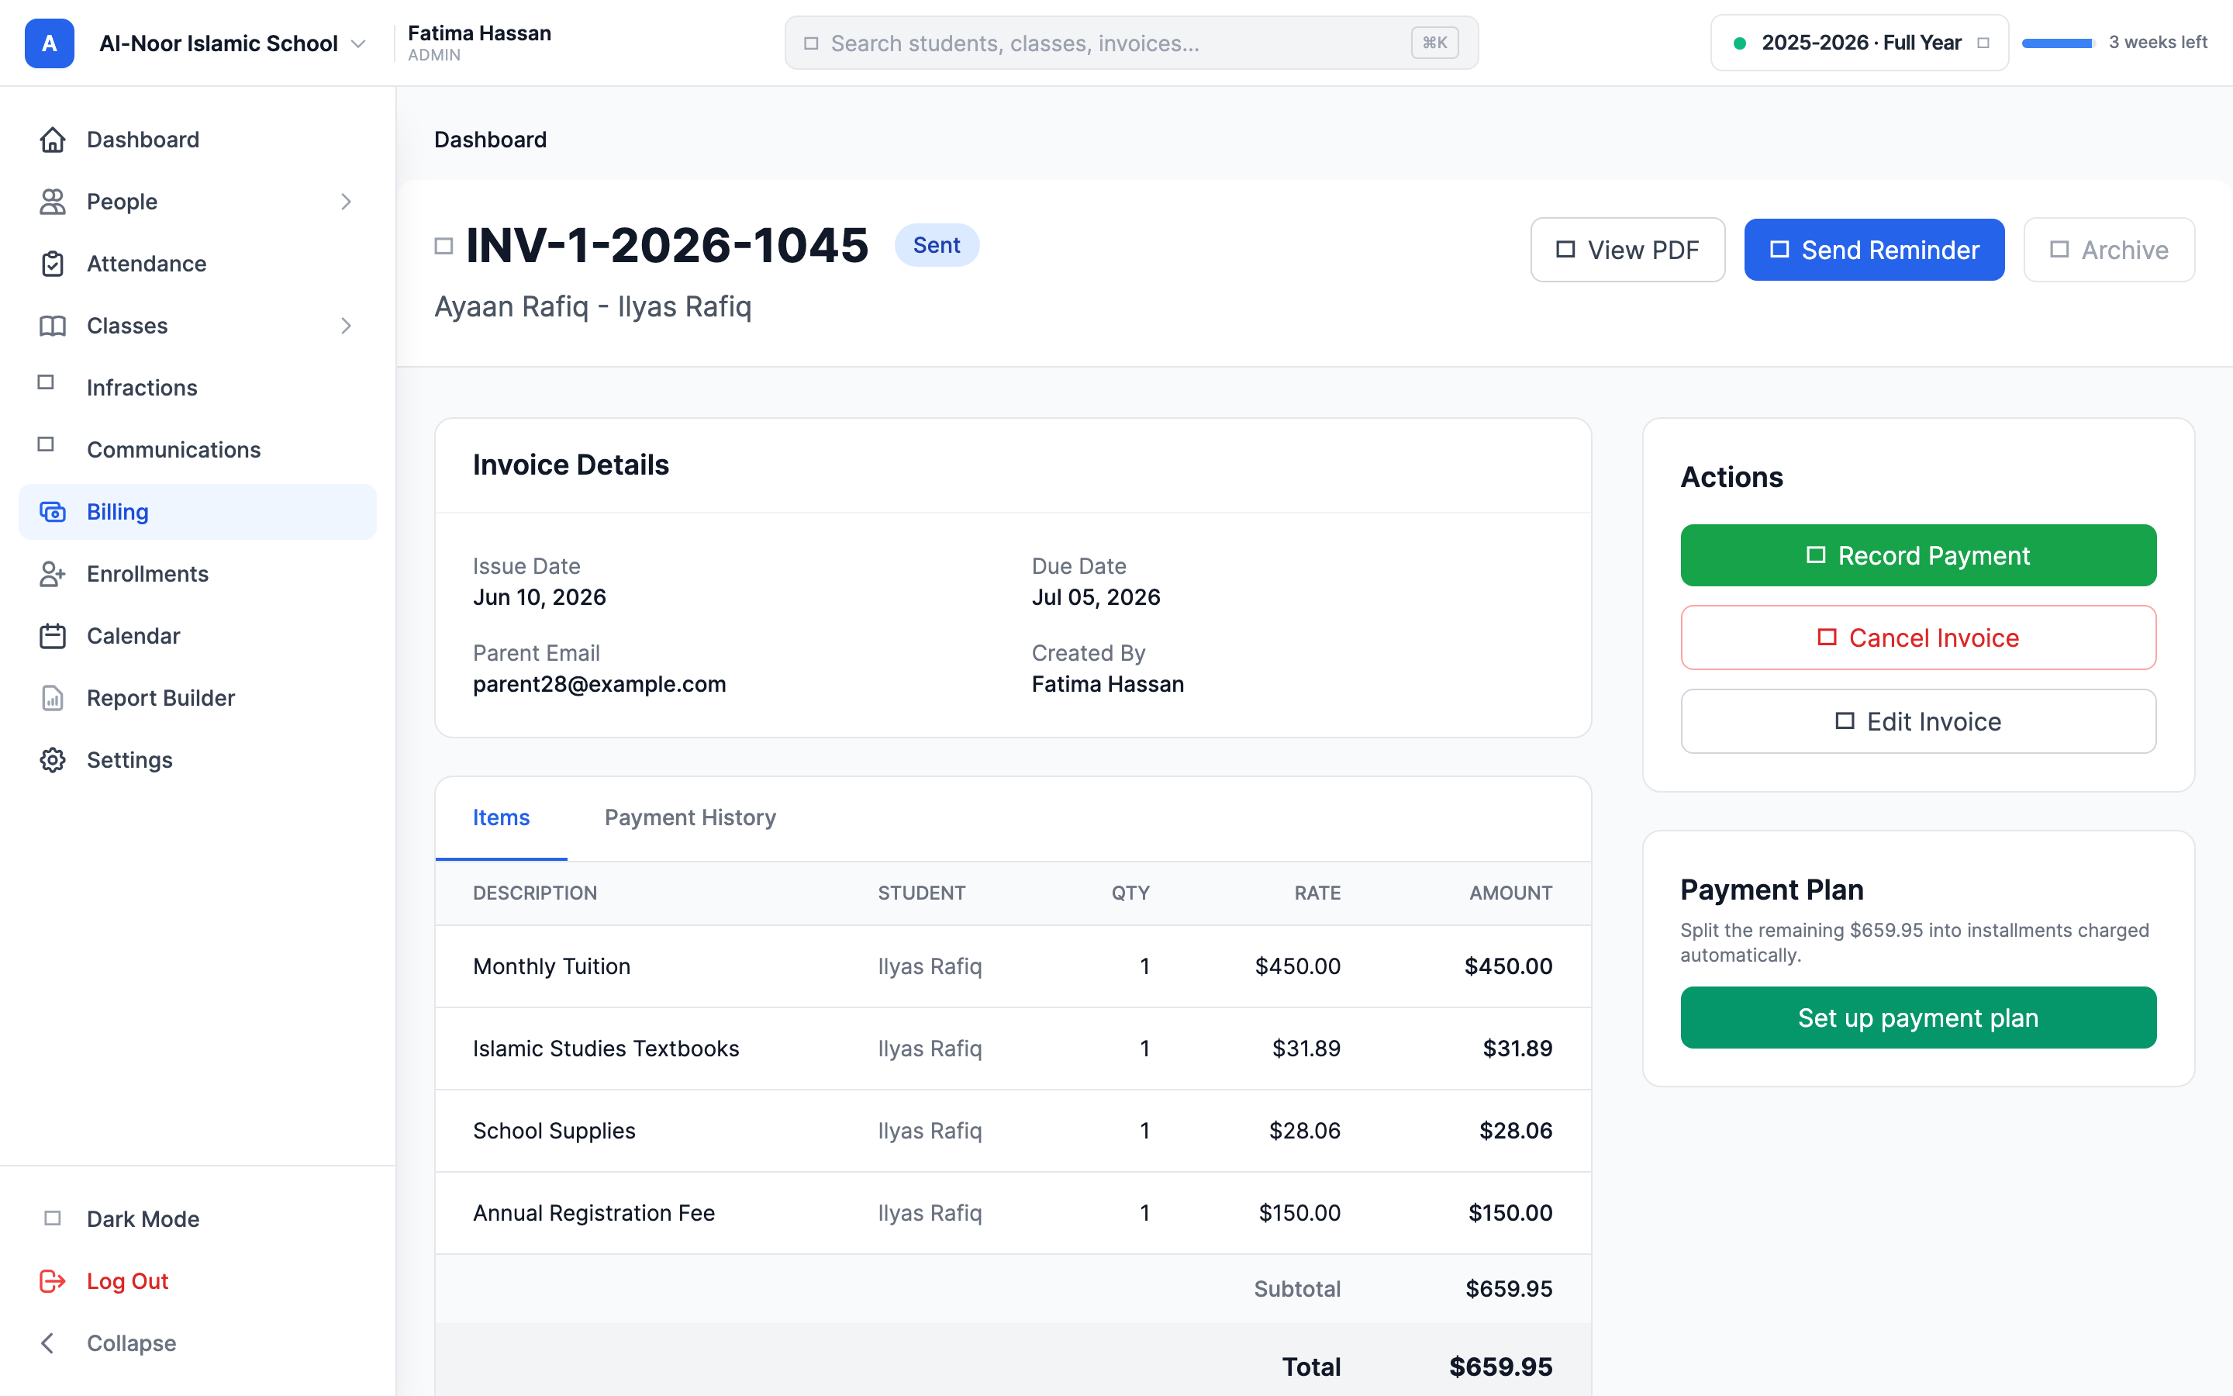Click the $450.00 amount in Monthly Tuition row
Screen dimensions: 2233x1396
click(x=1508, y=966)
